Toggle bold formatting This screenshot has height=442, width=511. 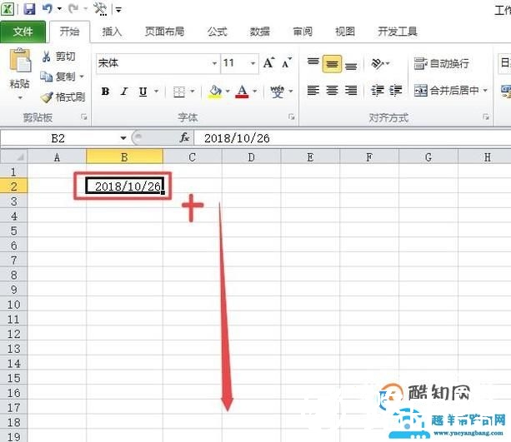[105, 92]
